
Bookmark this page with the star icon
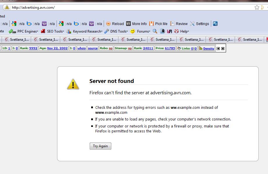point(257,7)
